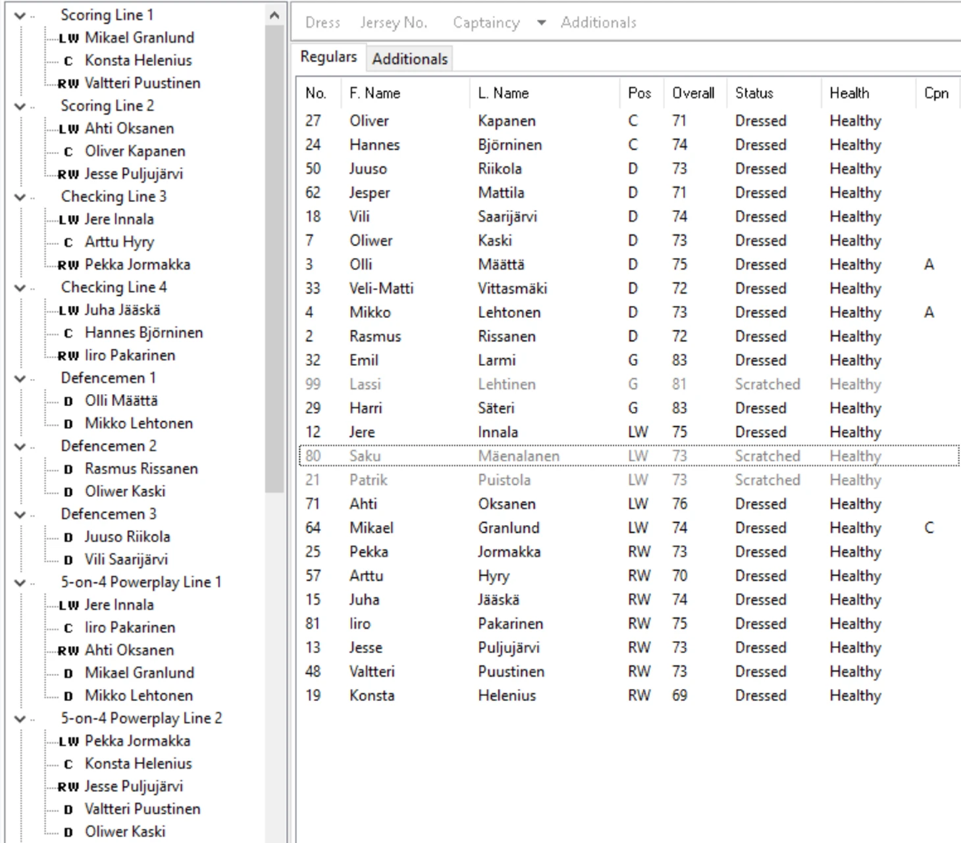The image size is (961, 843).
Task: Click the D icon beside Vili Saarijärvi in Defencemen 3
Action: point(68,560)
